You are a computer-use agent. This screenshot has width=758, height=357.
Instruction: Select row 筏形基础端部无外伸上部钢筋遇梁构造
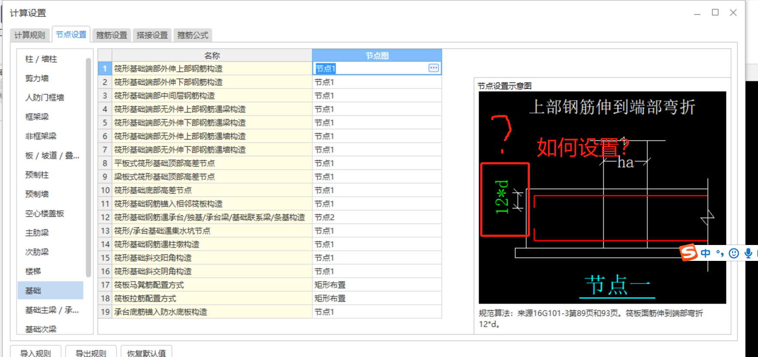click(x=212, y=109)
